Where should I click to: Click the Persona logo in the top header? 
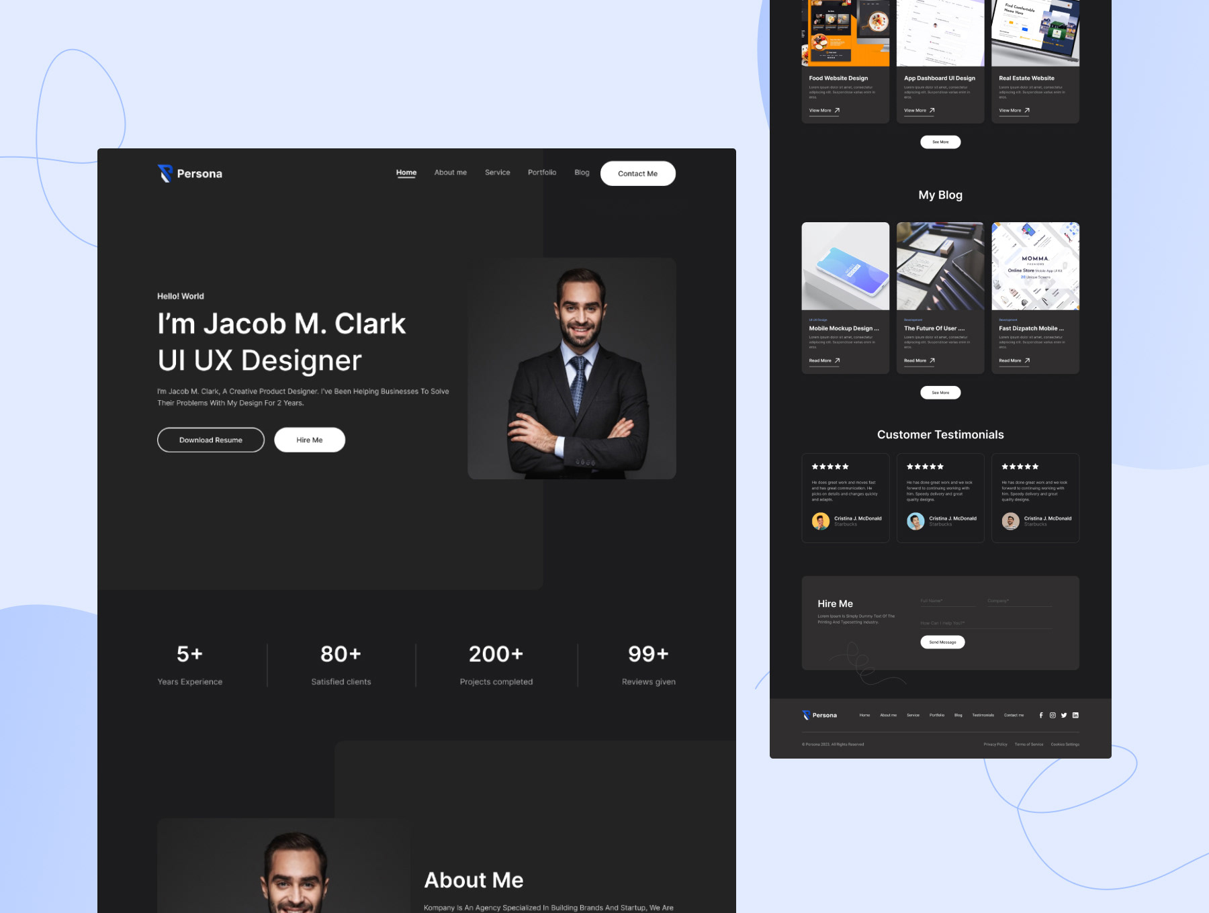190,174
